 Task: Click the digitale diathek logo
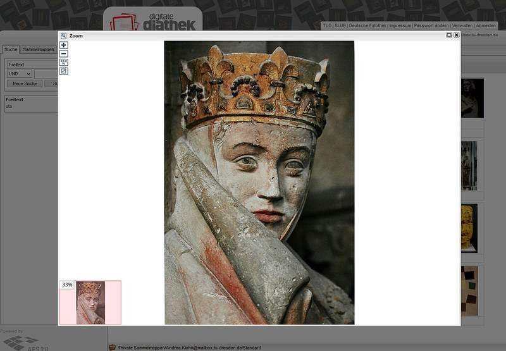pos(152,20)
